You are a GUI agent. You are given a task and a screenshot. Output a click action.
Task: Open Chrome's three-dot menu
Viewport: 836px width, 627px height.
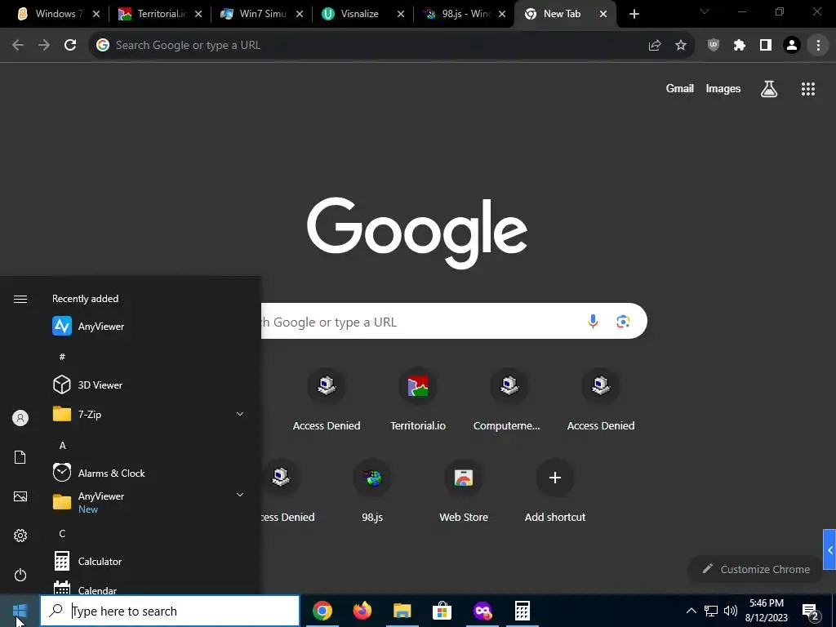818,46
